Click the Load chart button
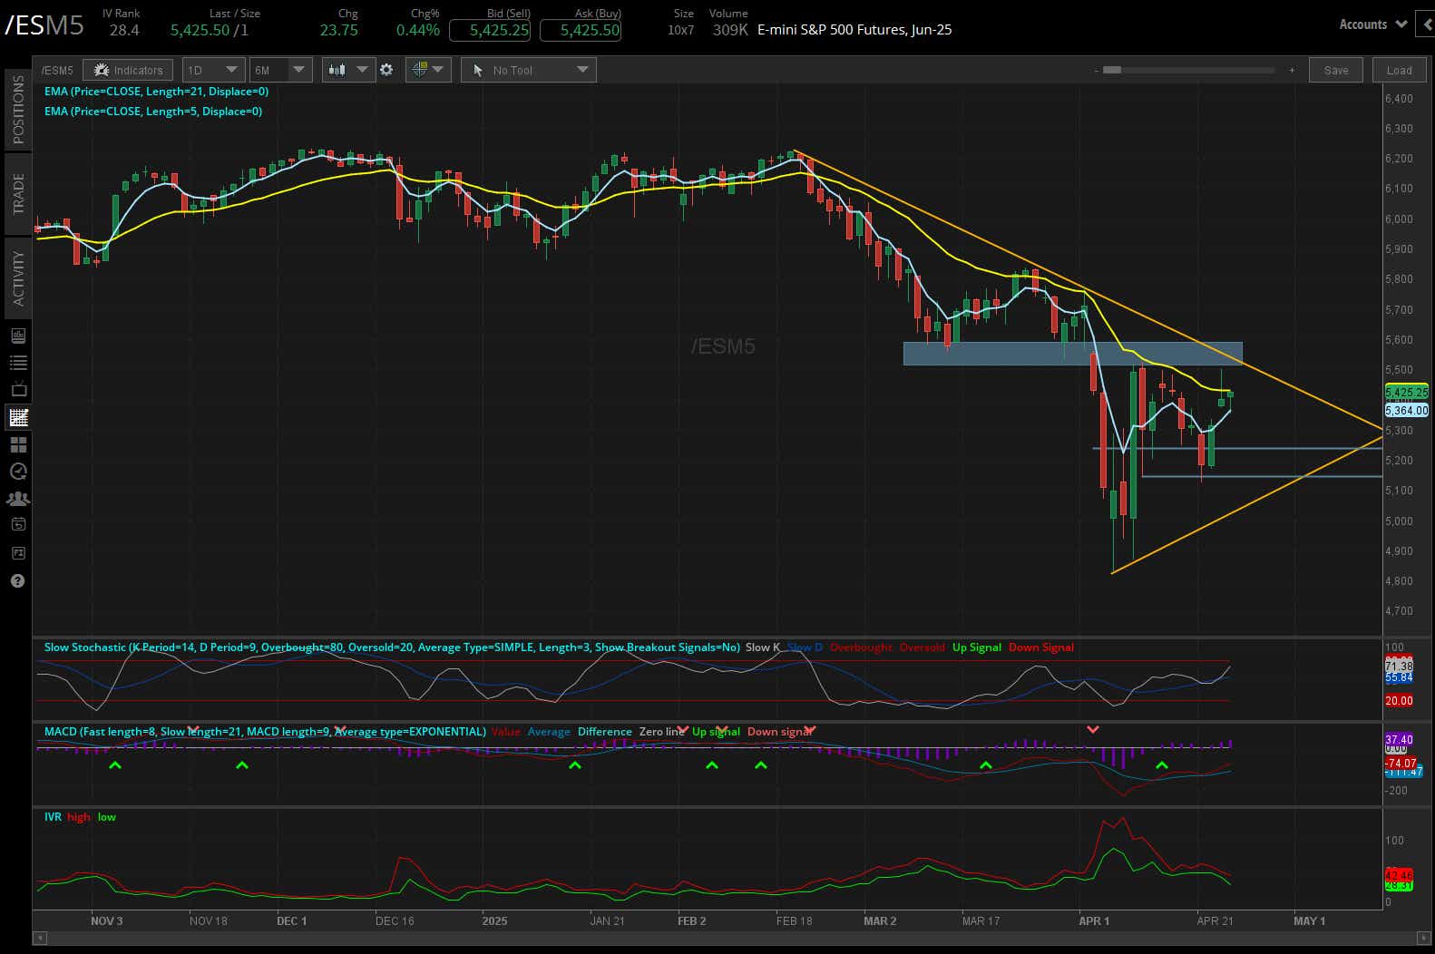Viewport: 1435px width, 954px height. pos(1399,70)
